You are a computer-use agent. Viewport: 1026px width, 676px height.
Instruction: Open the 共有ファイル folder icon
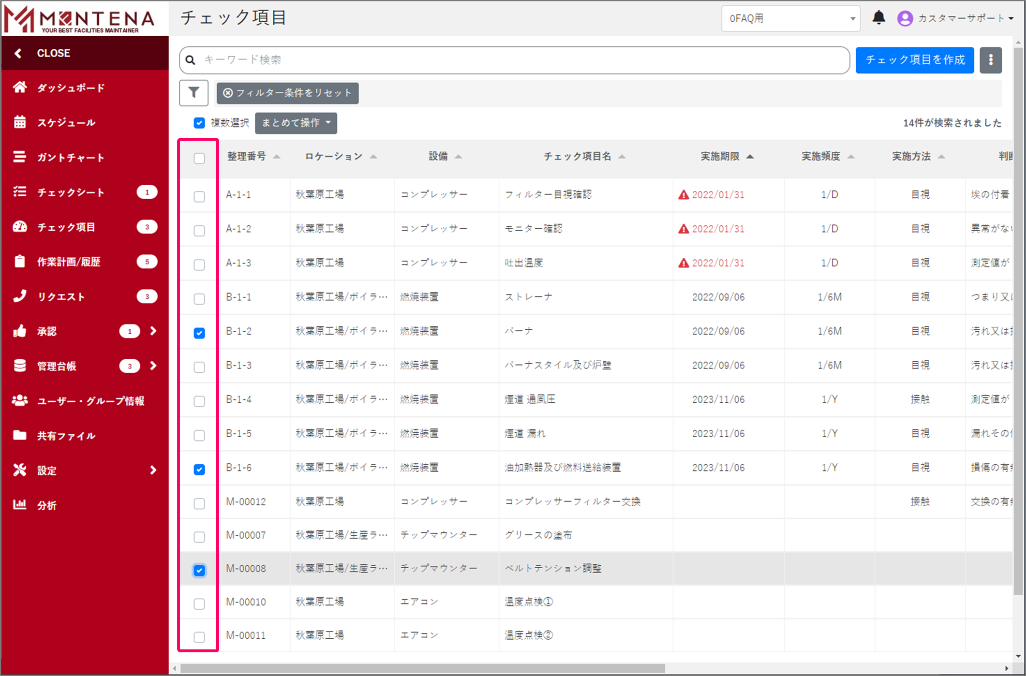pos(20,435)
